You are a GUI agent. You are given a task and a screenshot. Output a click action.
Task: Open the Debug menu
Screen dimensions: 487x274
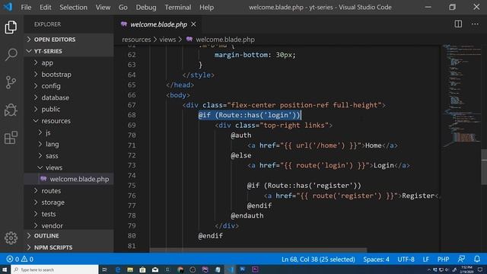(x=146, y=7)
